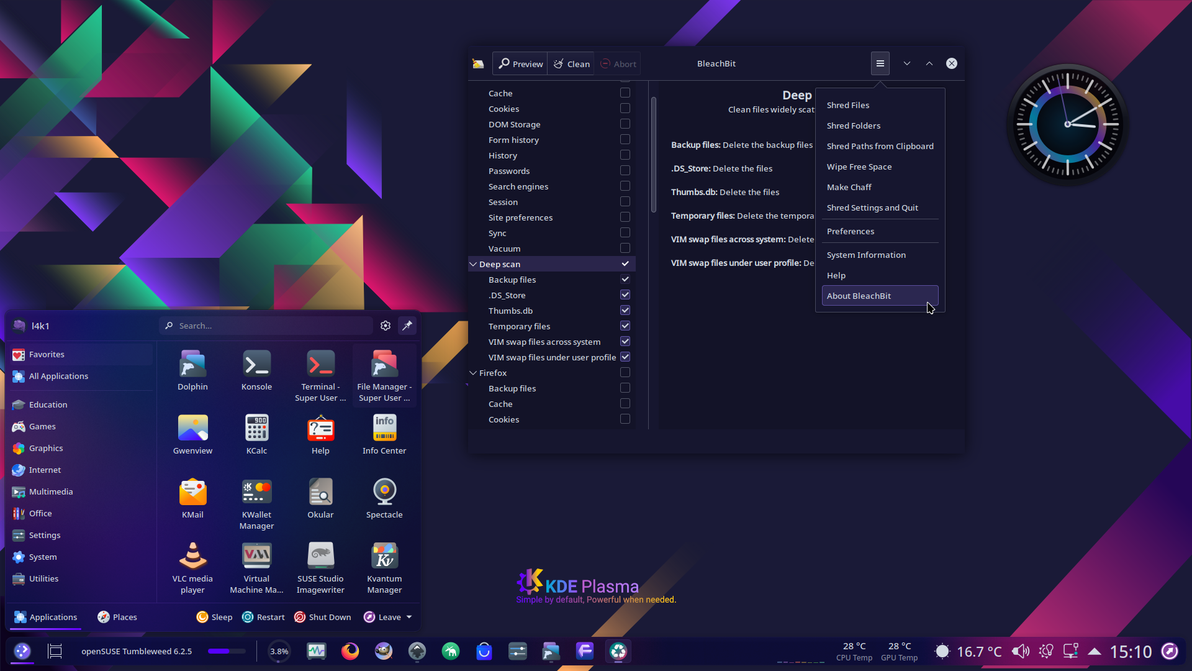Check the Passwords option
This screenshot has width=1192, height=671.
tap(625, 170)
